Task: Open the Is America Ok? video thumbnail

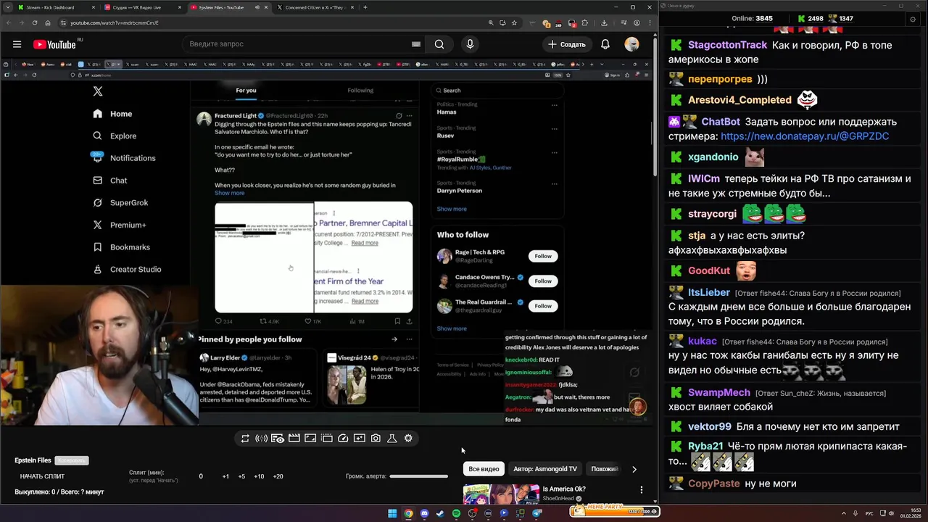Action: (x=501, y=495)
